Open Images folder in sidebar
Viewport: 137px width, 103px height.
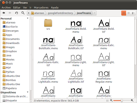[9, 47]
